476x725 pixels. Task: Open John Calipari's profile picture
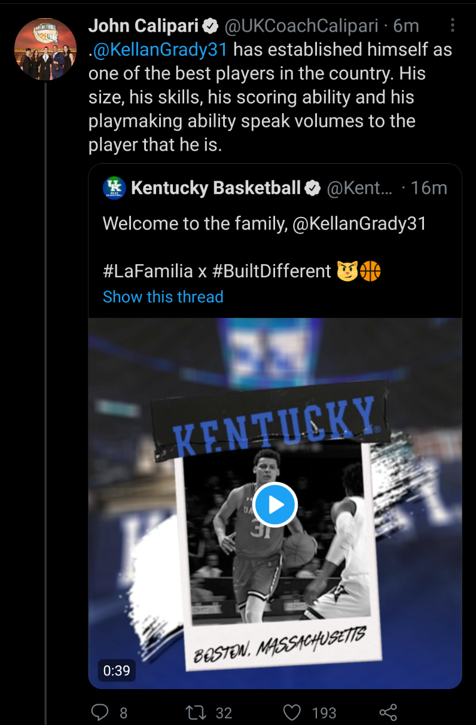45,49
